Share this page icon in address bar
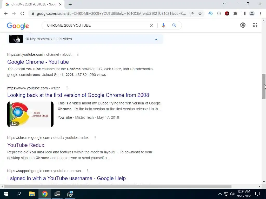 192,13
